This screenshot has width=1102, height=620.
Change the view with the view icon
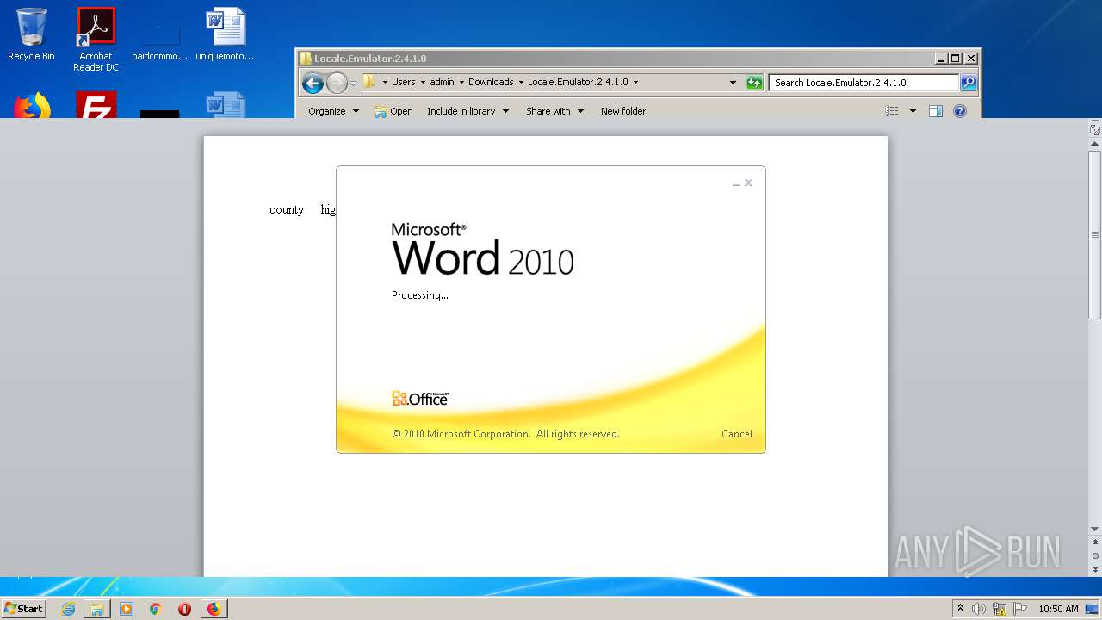click(x=892, y=111)
